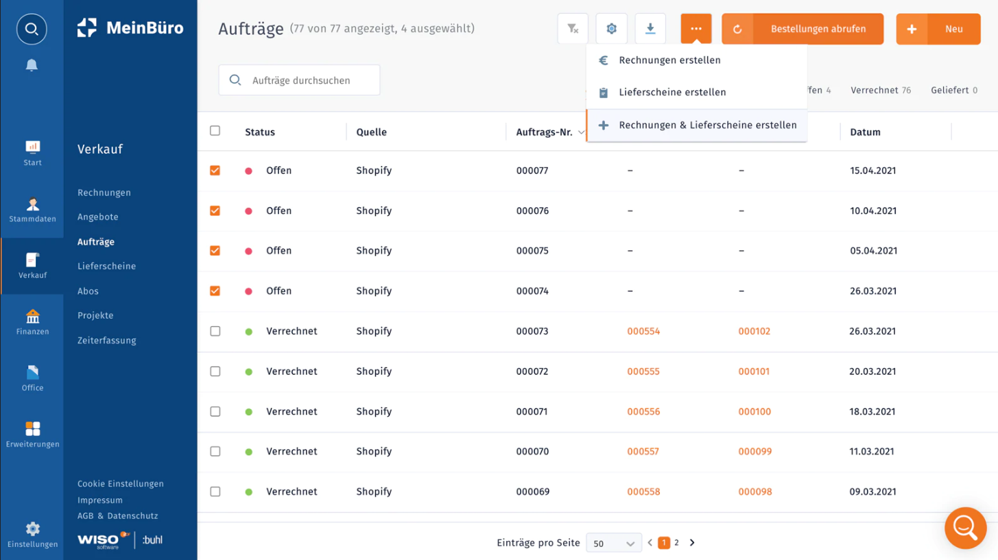This screenshot has width=998, height=560.
Task: Toggle the select-all header checkbox
Action: tap(215, 131)
